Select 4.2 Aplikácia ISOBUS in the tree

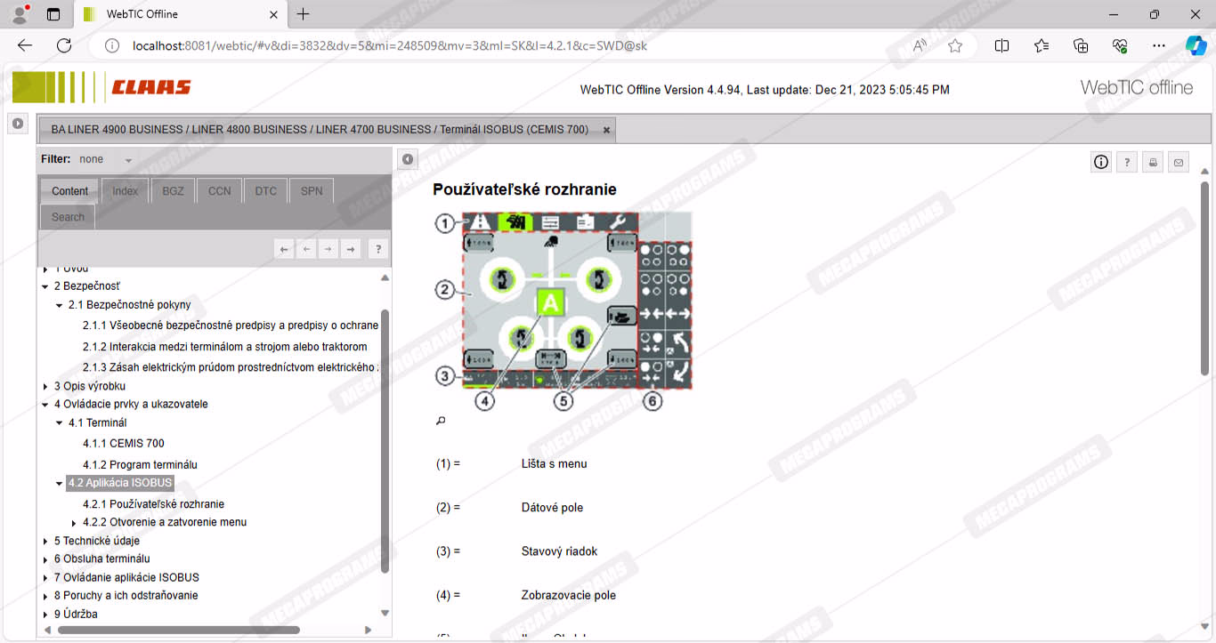(x=120, y=483)
